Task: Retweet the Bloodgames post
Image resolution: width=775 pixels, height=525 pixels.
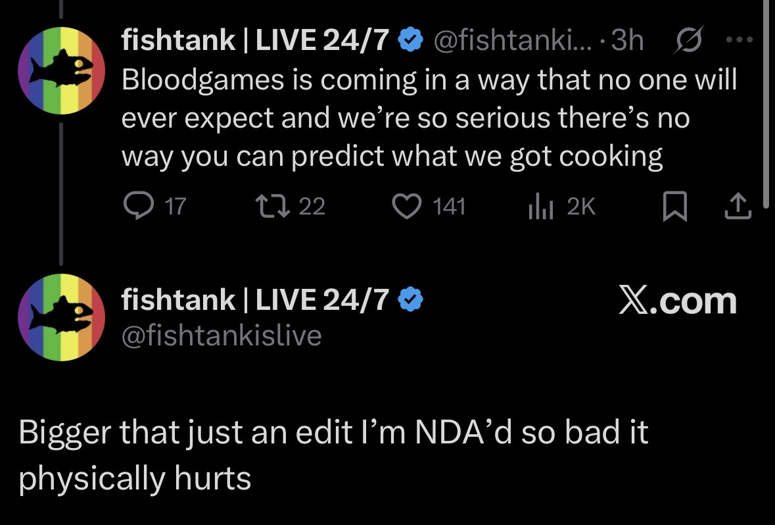Action: pyautogui.click(x=272, y=206)
